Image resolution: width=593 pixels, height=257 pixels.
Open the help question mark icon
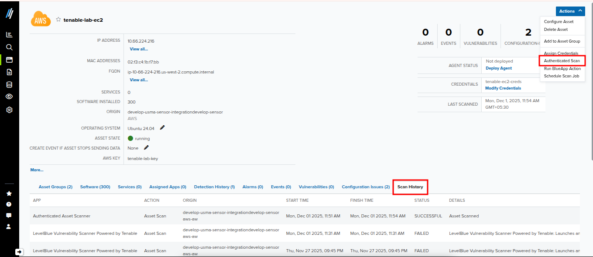(x=9, y=204)
